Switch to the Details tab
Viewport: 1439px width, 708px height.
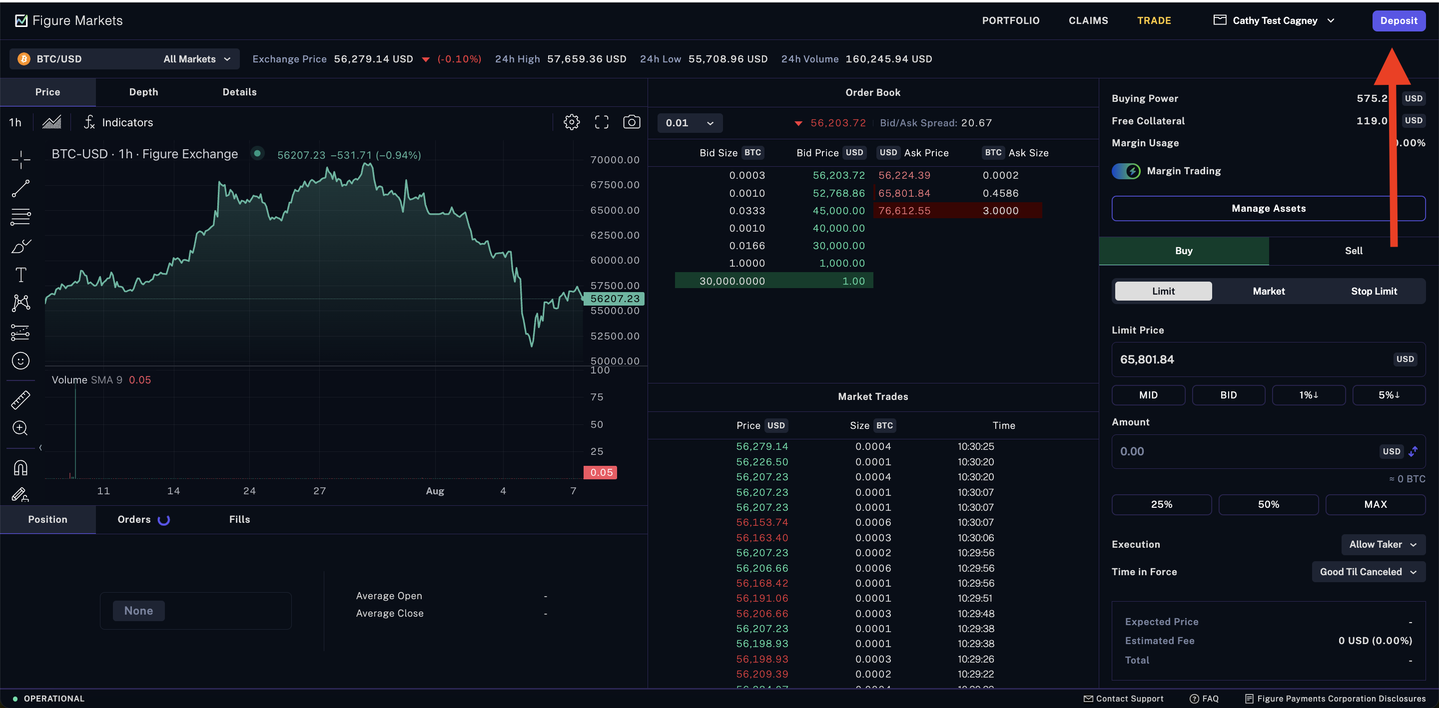240,92
